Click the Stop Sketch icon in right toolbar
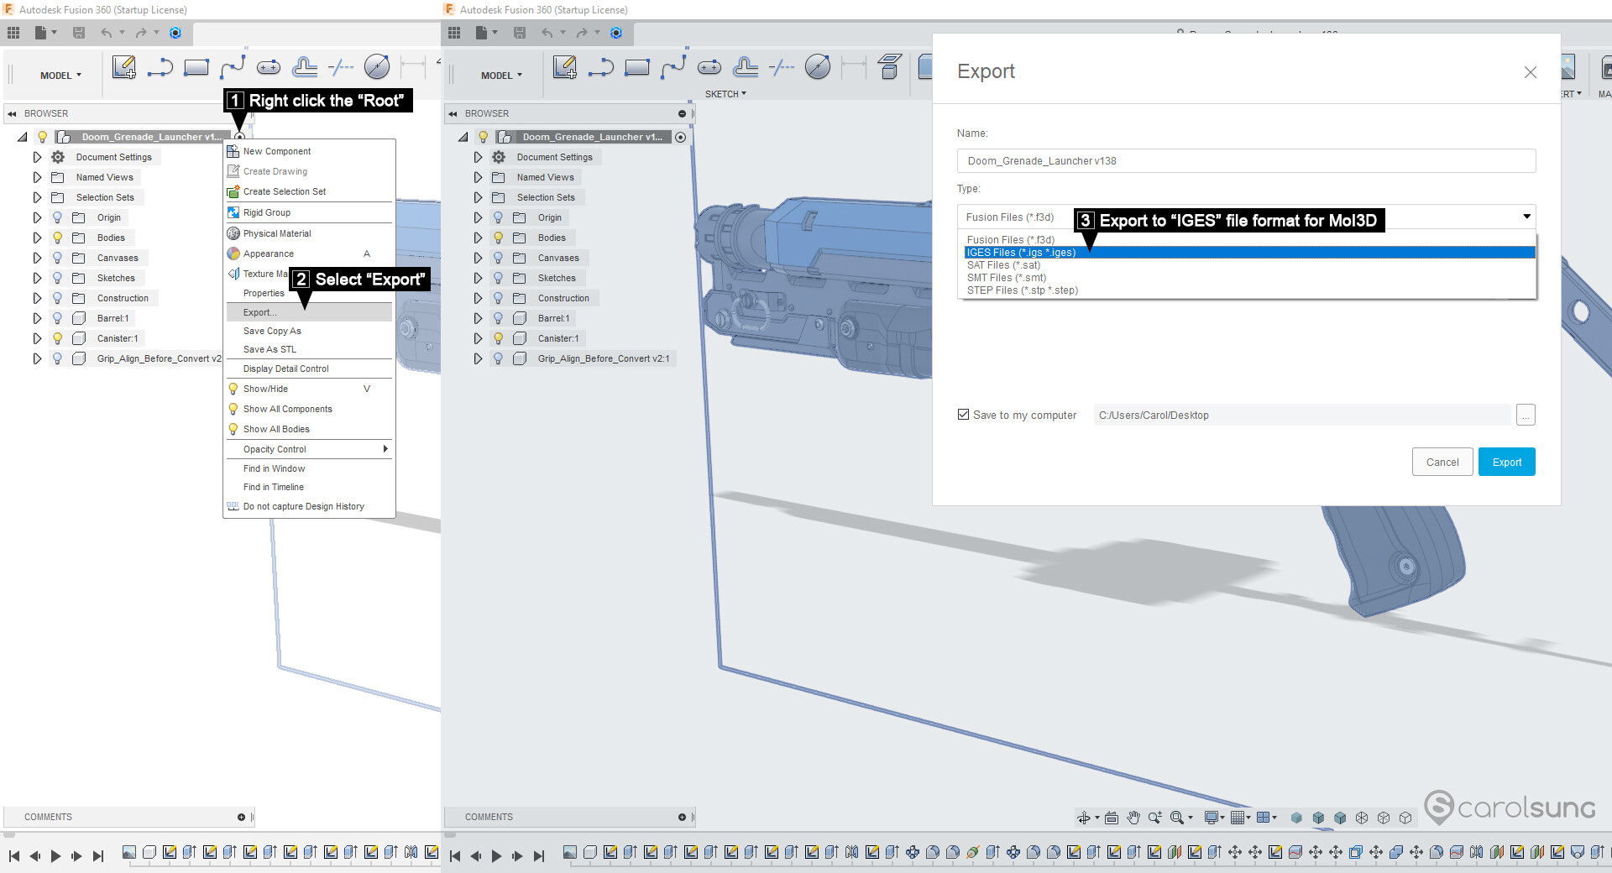Viewport: 1612px width, 873px height. (x=889, y=67)
